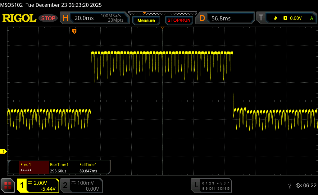318x195 pixels.
Task: Click the channel 1 ground level marker
Action: point(4,151)
